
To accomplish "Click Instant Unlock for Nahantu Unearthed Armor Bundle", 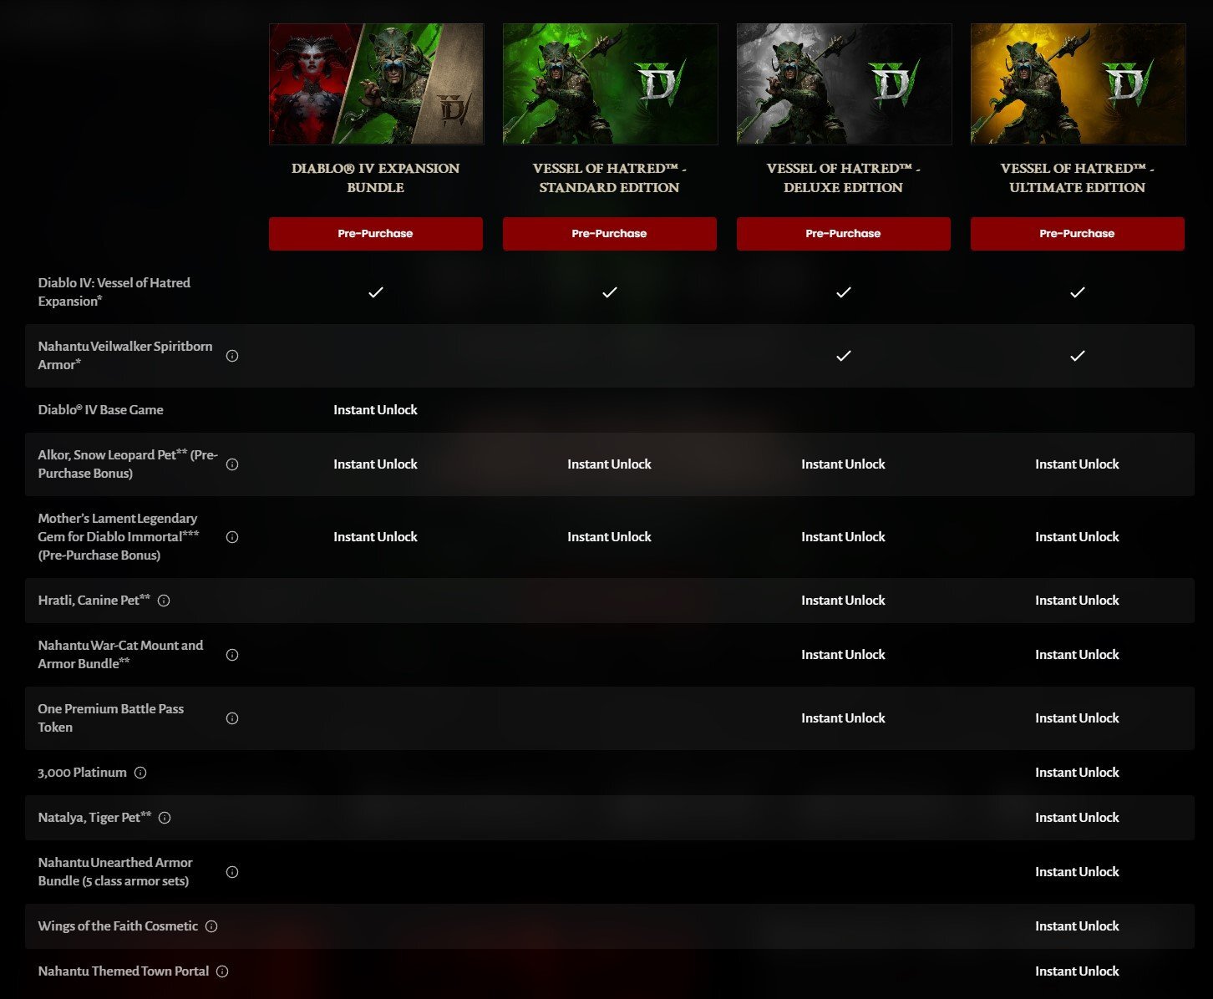I will click(x=1078, y=872).
